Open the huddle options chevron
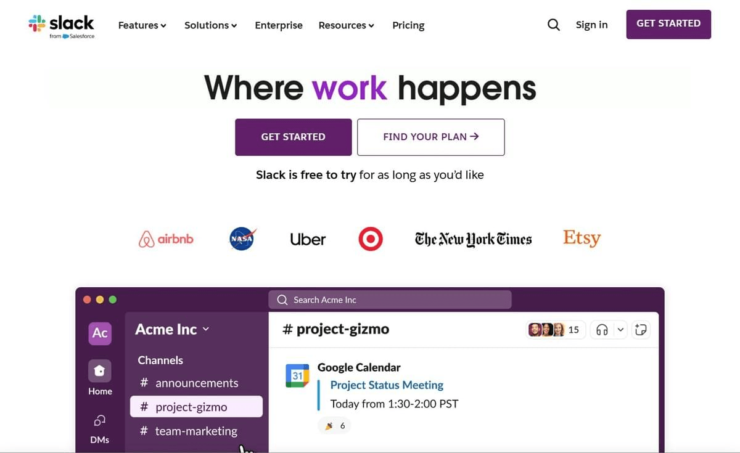This screenshot has height=453, width=740. [x=621, y=329]
